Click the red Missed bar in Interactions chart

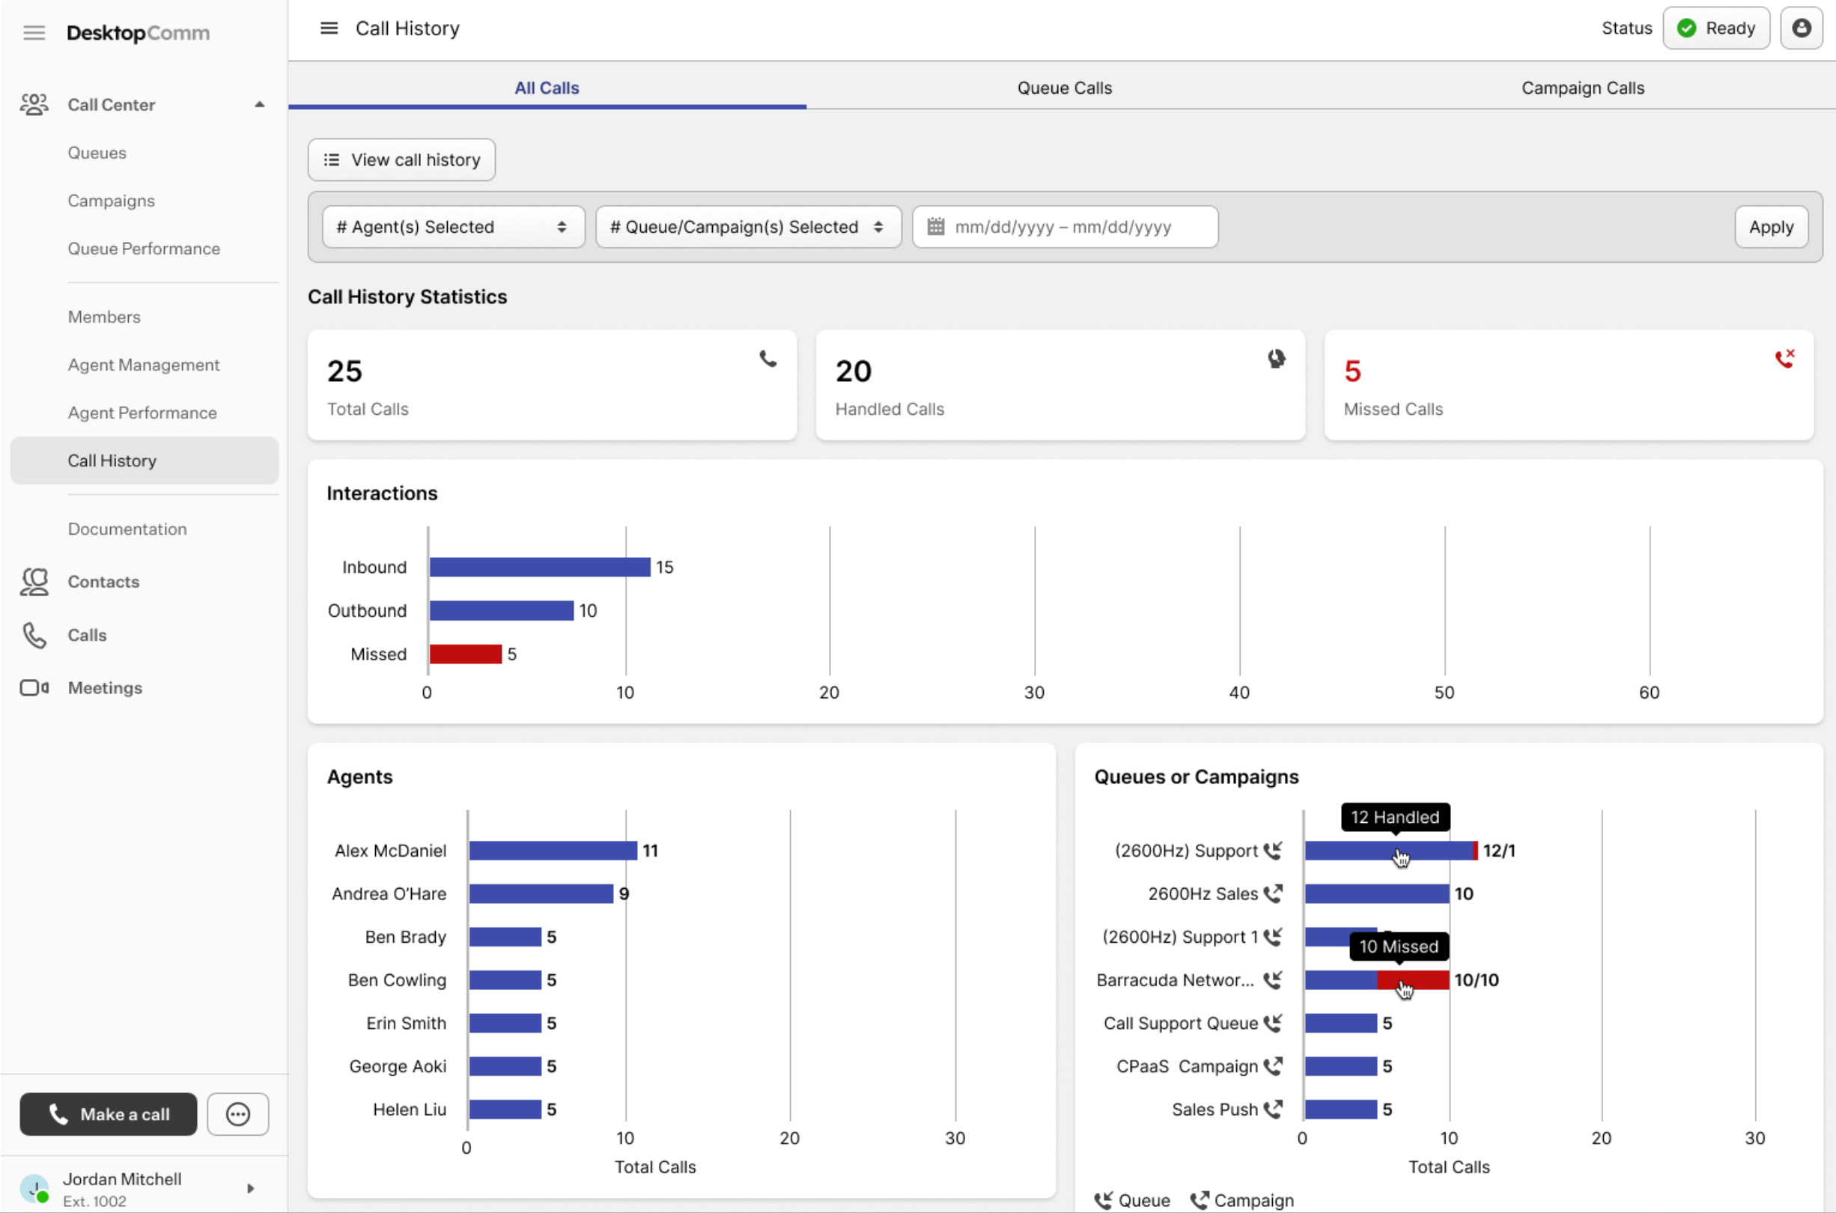466,654
